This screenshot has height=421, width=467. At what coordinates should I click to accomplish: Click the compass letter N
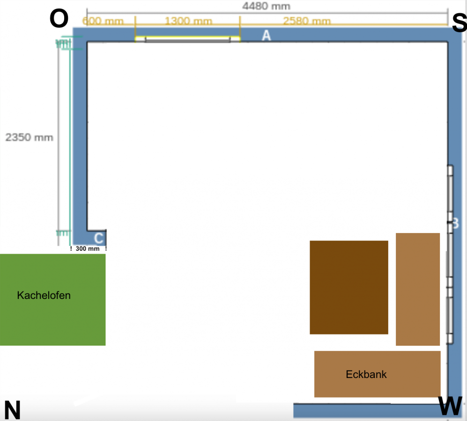(12, 410)
